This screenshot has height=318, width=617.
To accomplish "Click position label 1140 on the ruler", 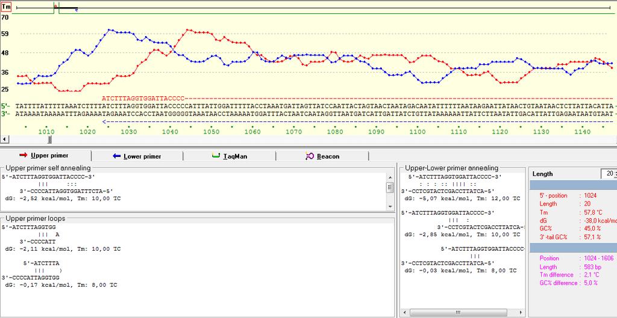I will (x=583, y=132).
